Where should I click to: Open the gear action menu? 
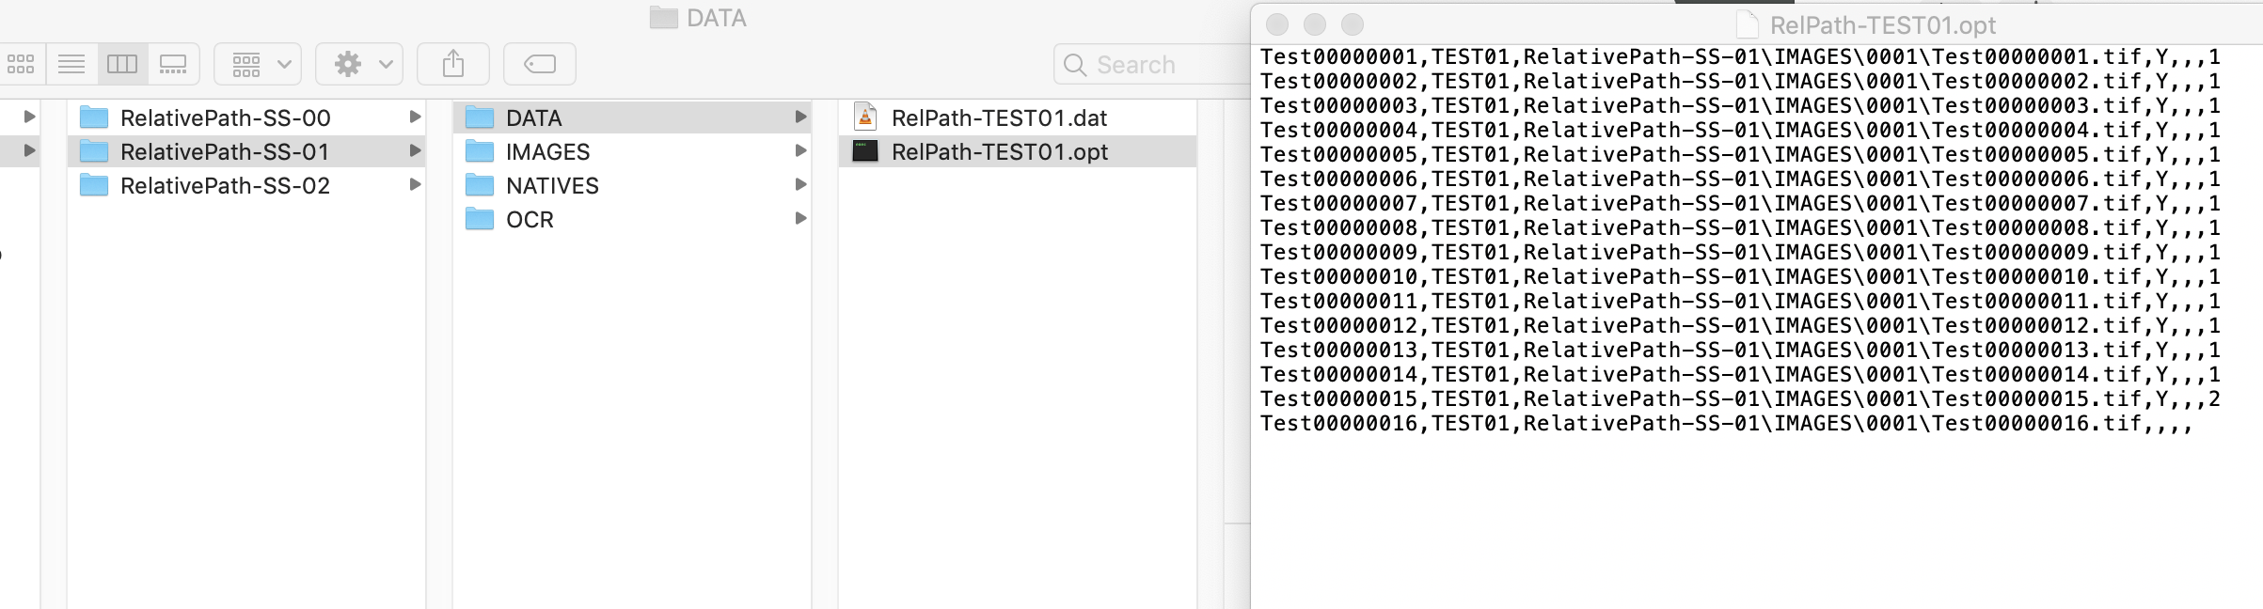coord(359,64)
